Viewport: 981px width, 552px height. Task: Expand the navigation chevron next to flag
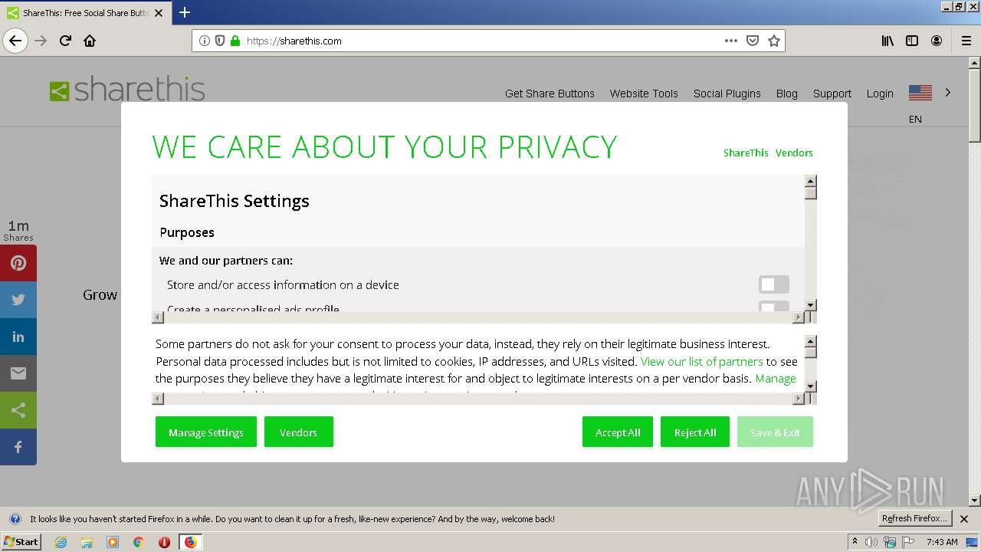(948, 93)
